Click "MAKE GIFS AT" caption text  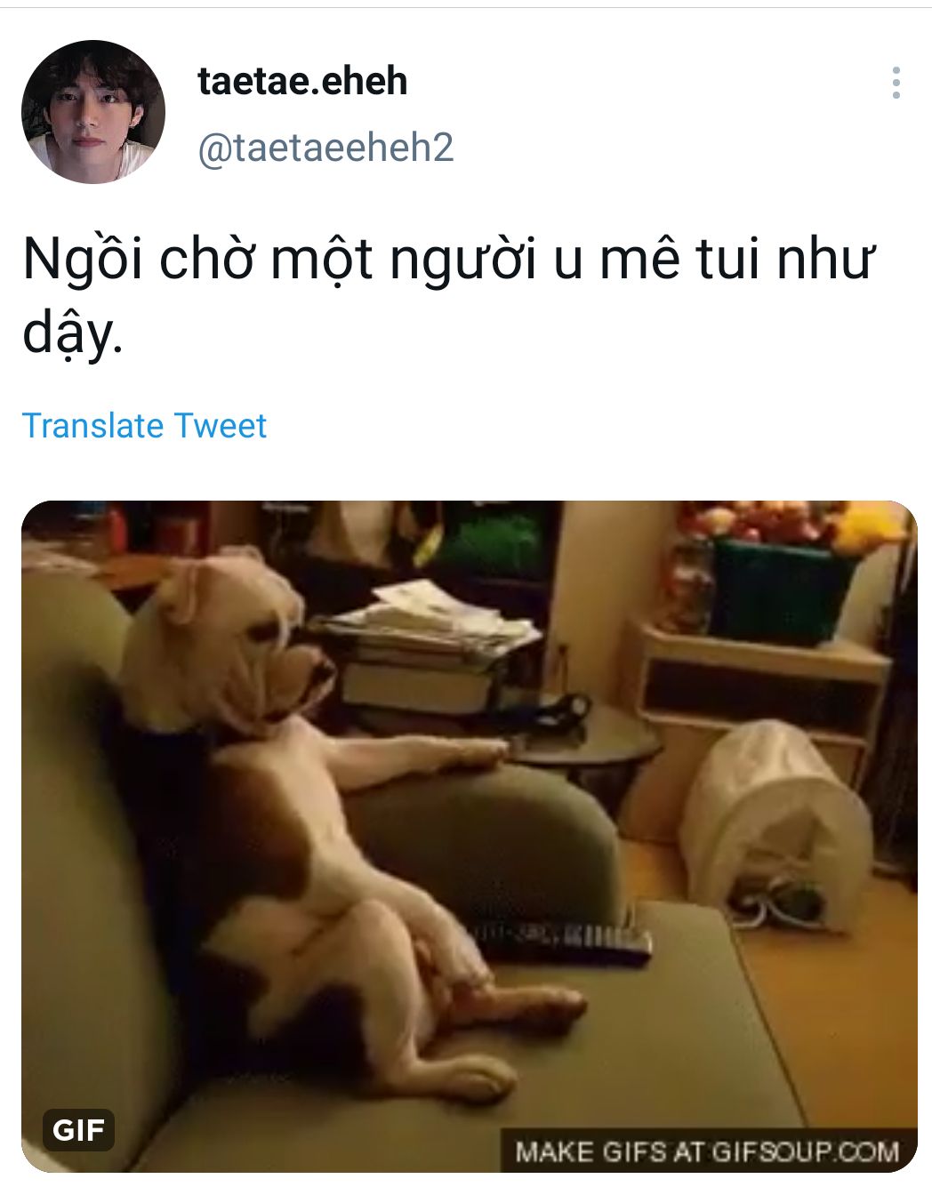point(610,1152)
